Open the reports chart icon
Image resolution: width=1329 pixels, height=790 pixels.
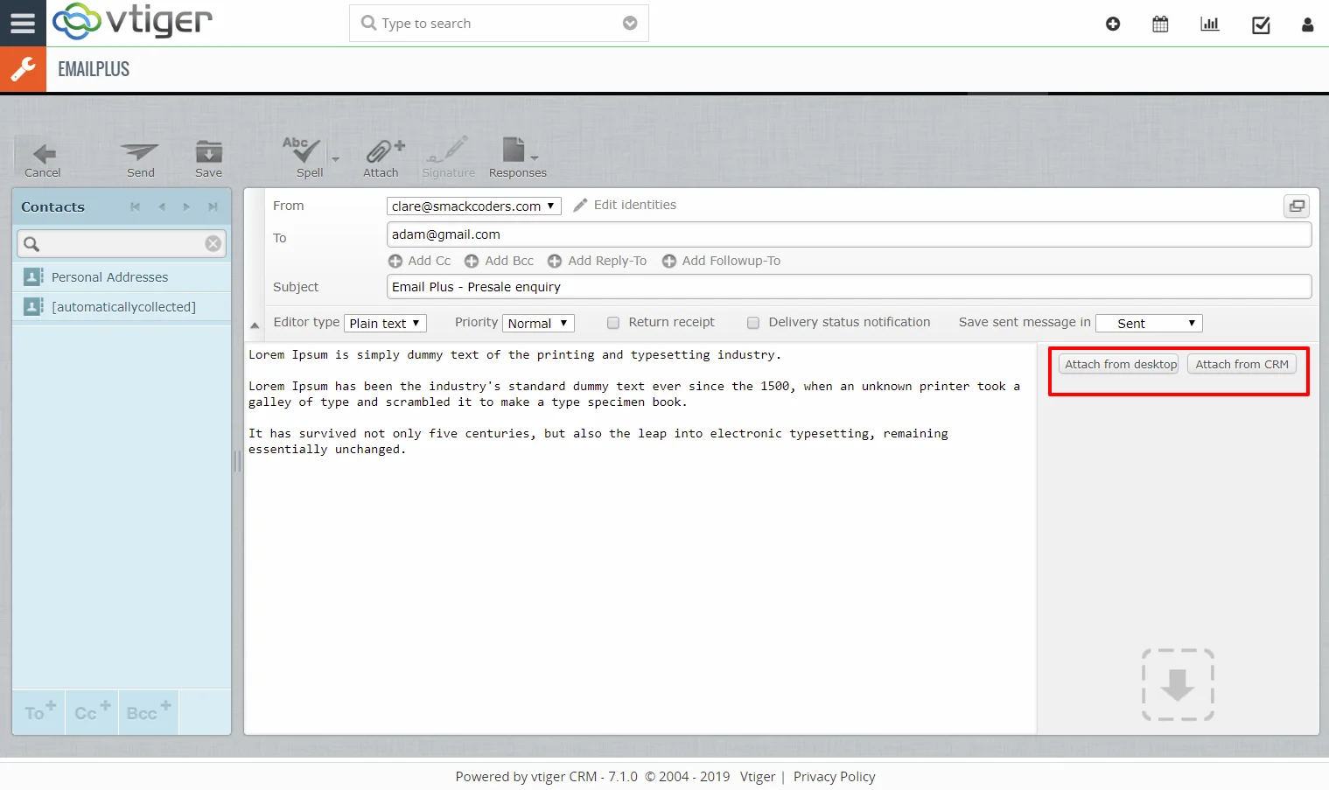pyautogui.click(x=1210, y=24)
